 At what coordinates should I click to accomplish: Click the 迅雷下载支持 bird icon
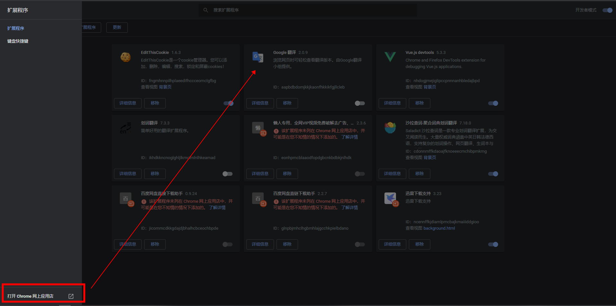(x=390, y=198)
